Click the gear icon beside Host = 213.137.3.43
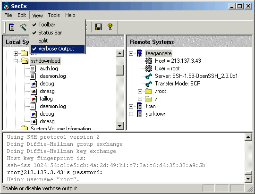The width and height of the screenshot is (255, 194). pyautogui.click(x=149, y=61)
